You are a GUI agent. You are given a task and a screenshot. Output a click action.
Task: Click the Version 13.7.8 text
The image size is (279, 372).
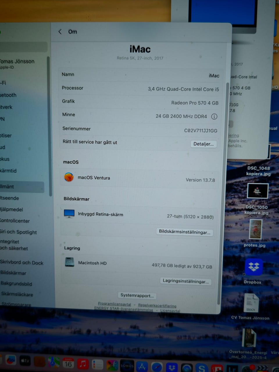(x=201, y=180)
